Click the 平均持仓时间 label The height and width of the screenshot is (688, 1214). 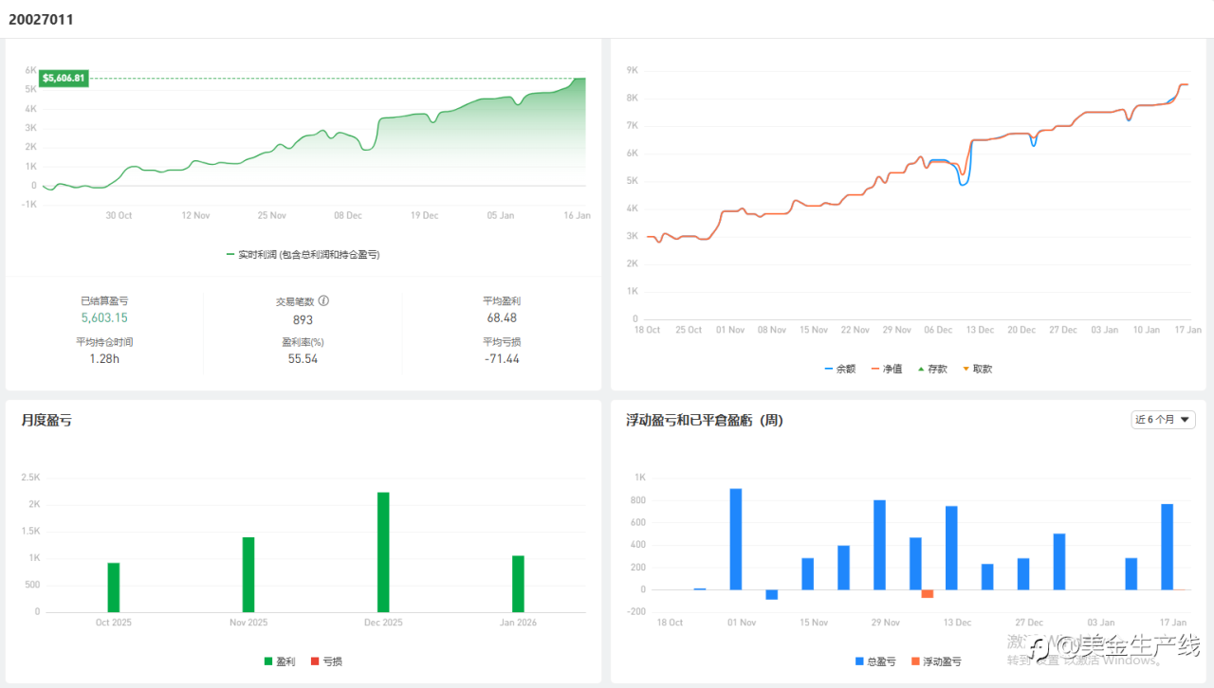pos(104,341)
